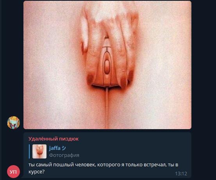Screen dimensions: 216x180
Task: Select the word человек in the message text
Action: tap(85, 165)
